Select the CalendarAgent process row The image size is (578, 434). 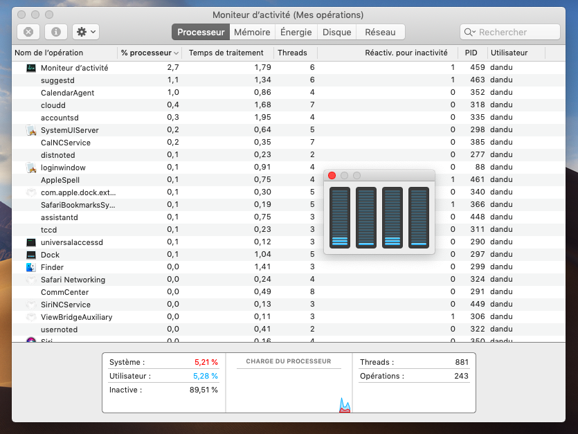point(288,93)
